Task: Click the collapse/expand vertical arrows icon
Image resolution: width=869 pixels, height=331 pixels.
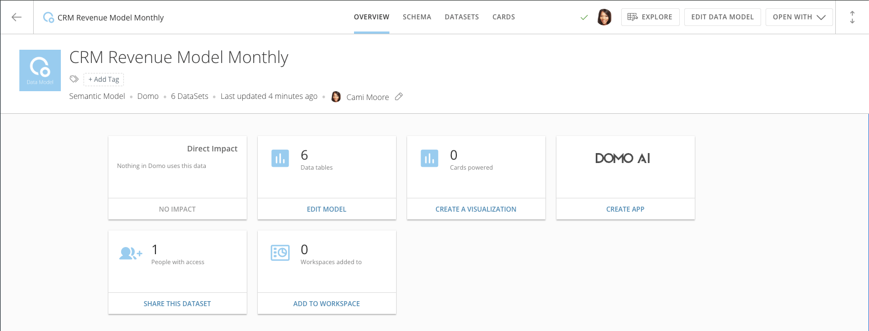Action: (x=852, y=17)
